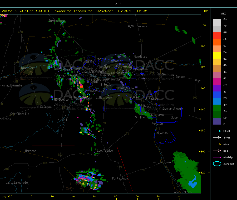Click the Nihuil place label
The width and height of the screenshot is (237, 200).
coord(62,120)
